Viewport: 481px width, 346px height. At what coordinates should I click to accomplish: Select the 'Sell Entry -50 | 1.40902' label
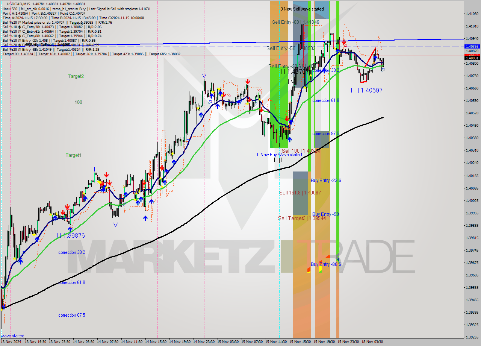pyautogui.click(x=291, y=48)
